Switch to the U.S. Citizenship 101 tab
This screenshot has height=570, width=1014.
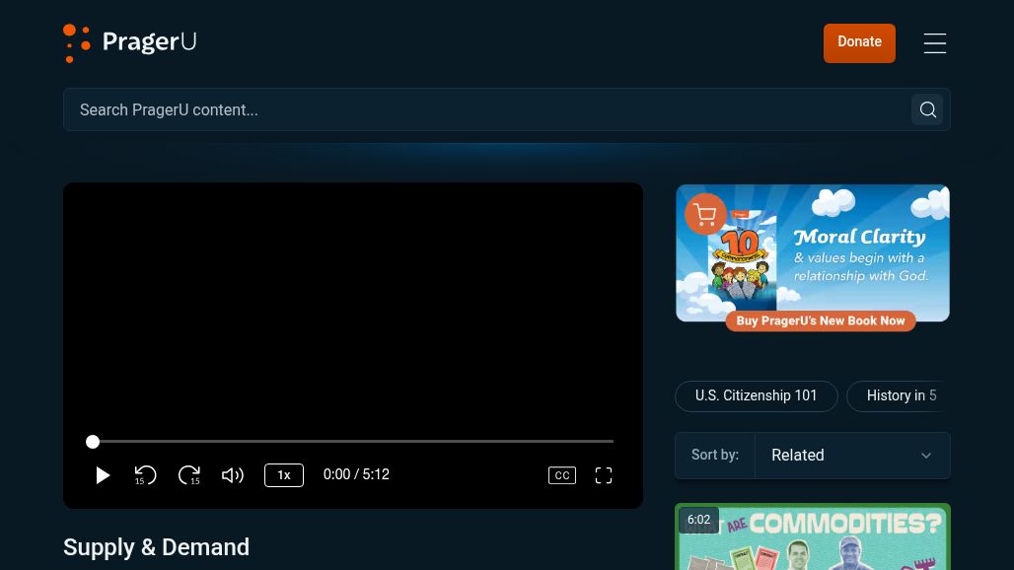(757, 395)
